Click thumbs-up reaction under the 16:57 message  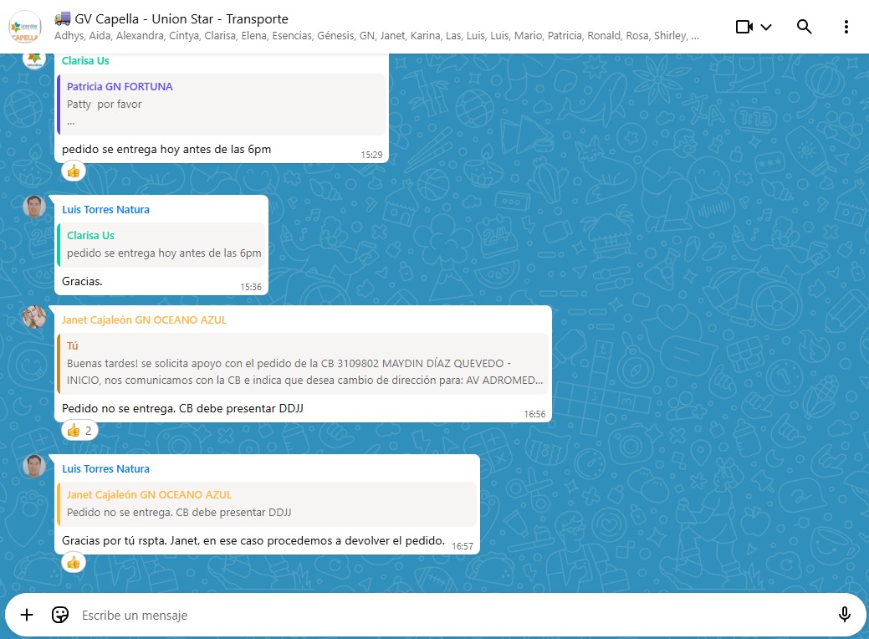74,562
